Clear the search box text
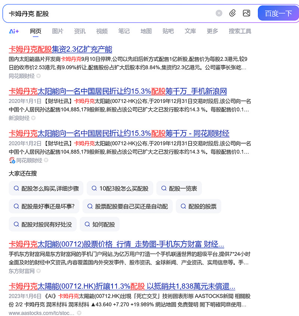The width and height of the screenshot is (299, 316). [x=219, y=13]
